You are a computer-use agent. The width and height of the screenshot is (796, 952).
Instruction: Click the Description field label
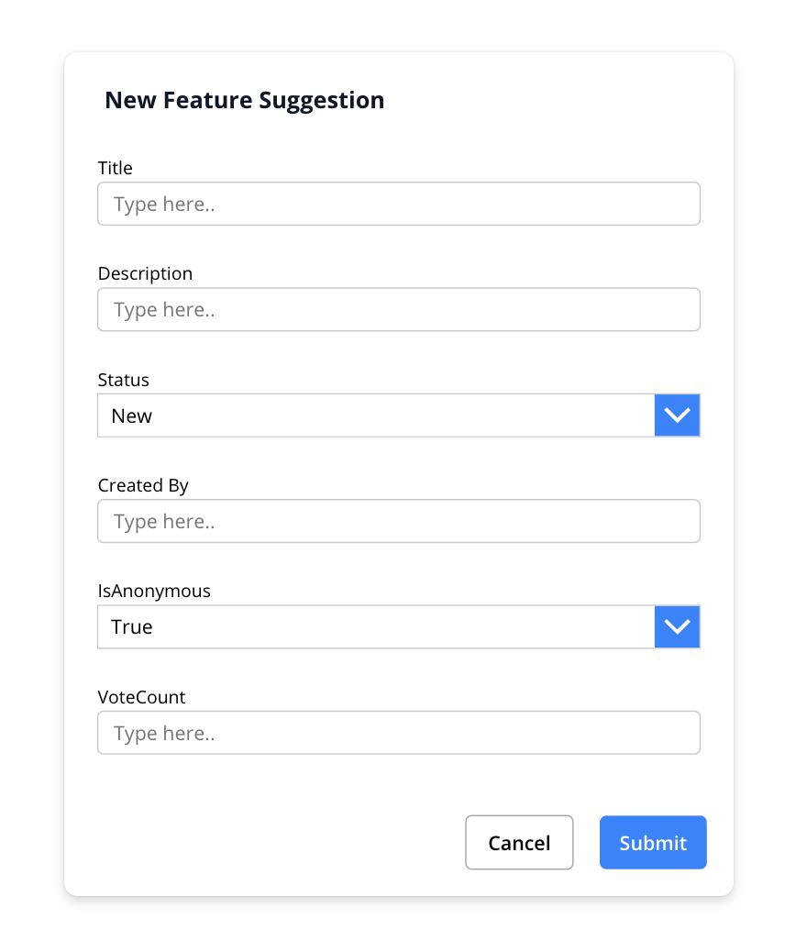pyautogui.click(x=145, y=273)
